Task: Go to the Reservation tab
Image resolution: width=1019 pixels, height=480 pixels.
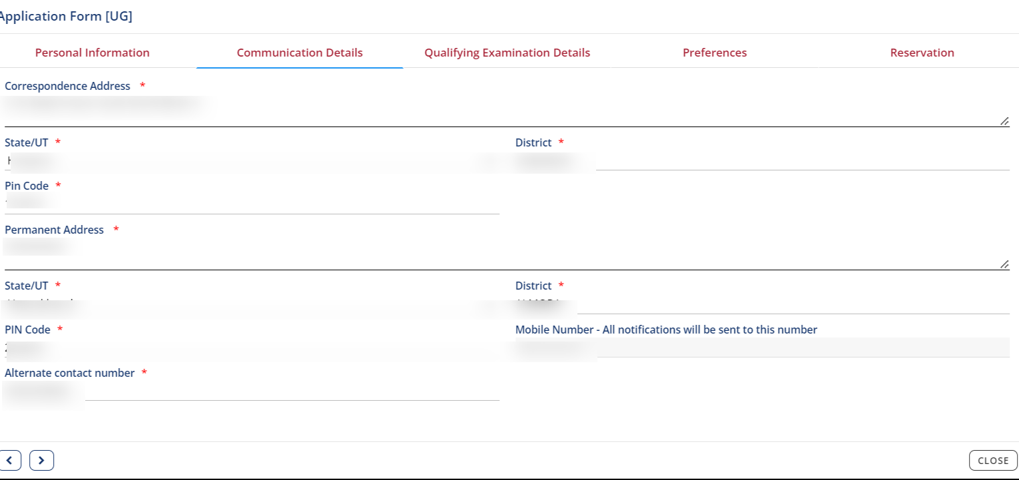Action: coord(922,53)
